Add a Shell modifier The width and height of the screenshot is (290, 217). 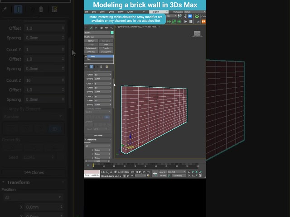click(106, 45)
